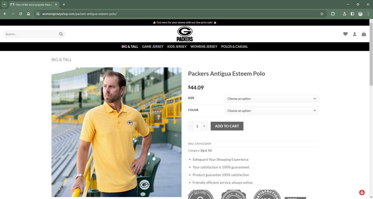Click the browser back arrow
This screenshot has height=199, width=373.
[5, 14]
